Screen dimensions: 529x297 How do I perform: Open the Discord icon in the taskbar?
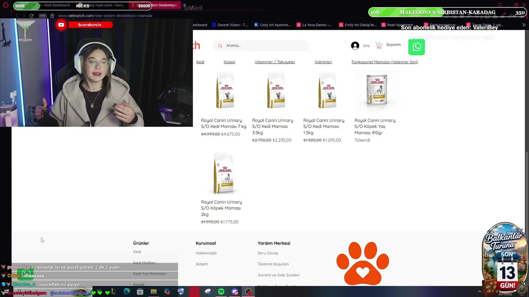pos(235,292)
